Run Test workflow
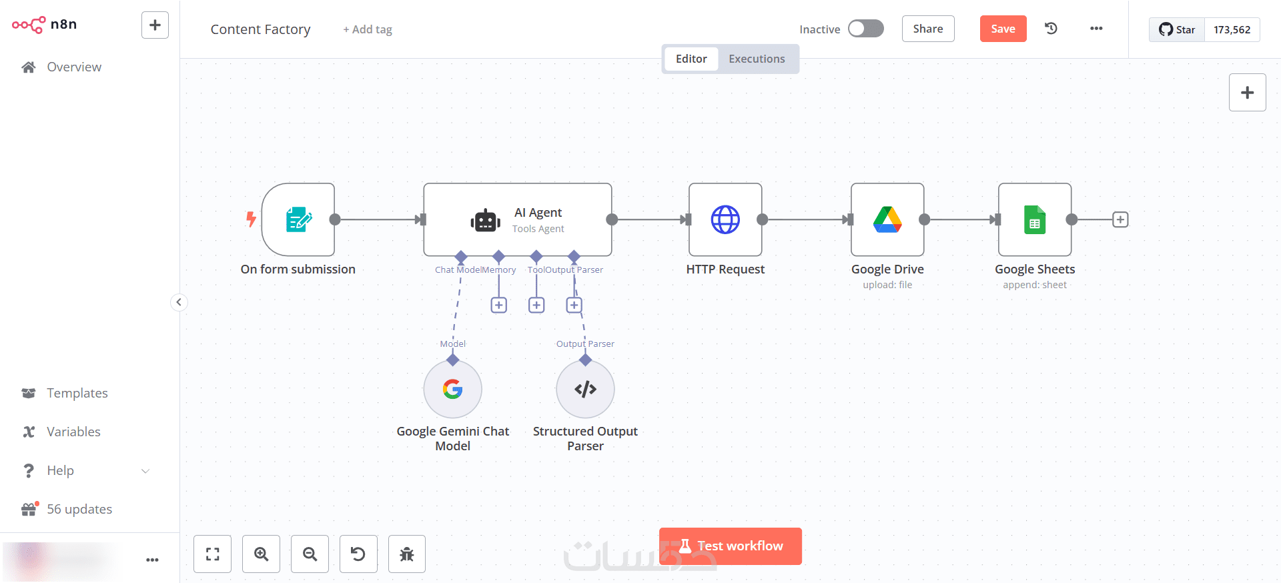This screenshot has height=583, width=1281. click(731, 546)
